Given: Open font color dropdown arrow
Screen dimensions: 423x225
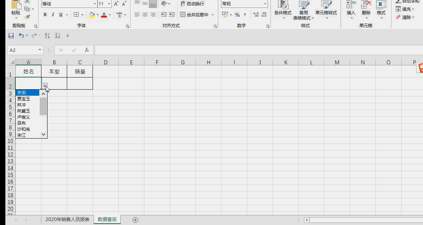Looking at the screenshot, I should pos(110,15).
